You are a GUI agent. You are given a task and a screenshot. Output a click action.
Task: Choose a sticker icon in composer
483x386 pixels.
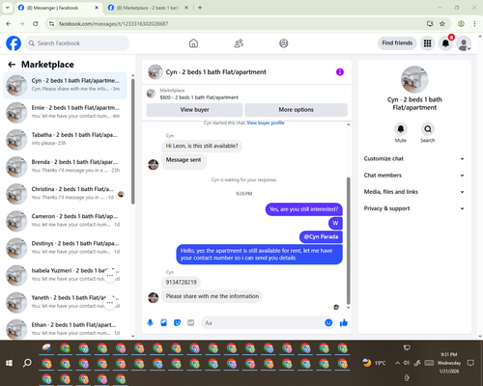(177, 322)
